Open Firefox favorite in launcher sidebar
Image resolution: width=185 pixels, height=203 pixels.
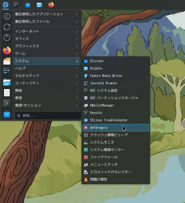click(x=7, y=50)
